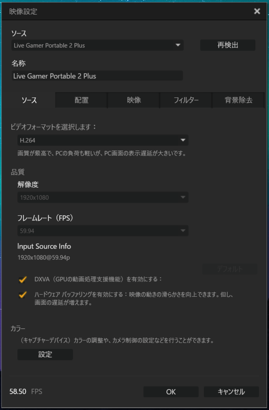Click the カラー 設定 button

pyautogui.click(x=45, y=354)
